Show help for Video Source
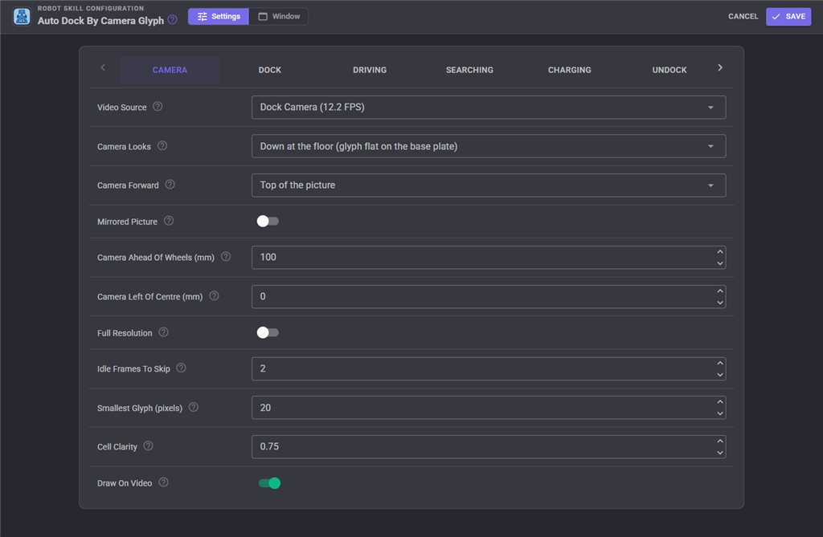Screen dimensions: 823x537 tap(158, 107)
